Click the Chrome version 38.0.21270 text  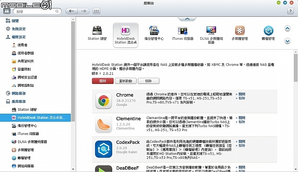[x=126, y=100]
